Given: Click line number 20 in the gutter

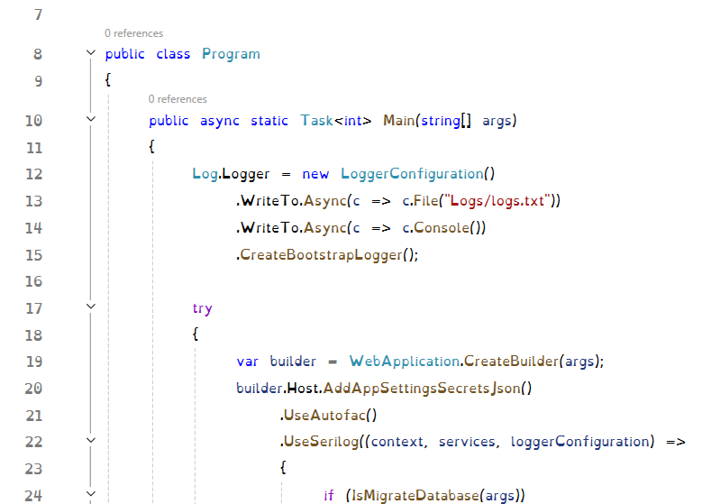Looking at the screenshot, I should 33,389.
